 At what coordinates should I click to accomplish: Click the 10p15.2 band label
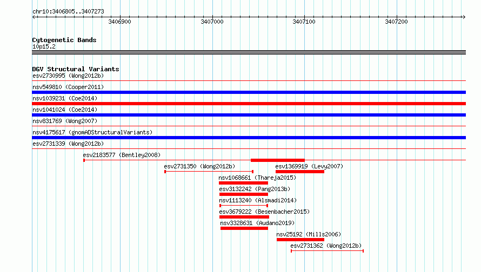point(44,46)
